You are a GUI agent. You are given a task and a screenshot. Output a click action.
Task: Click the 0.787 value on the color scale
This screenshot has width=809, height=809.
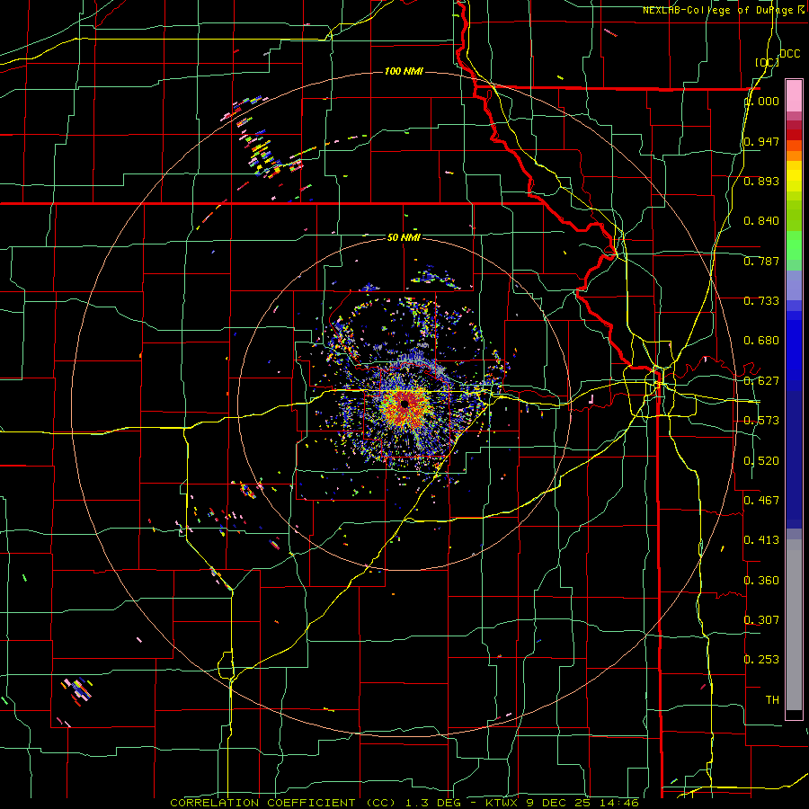click(761, 261)
